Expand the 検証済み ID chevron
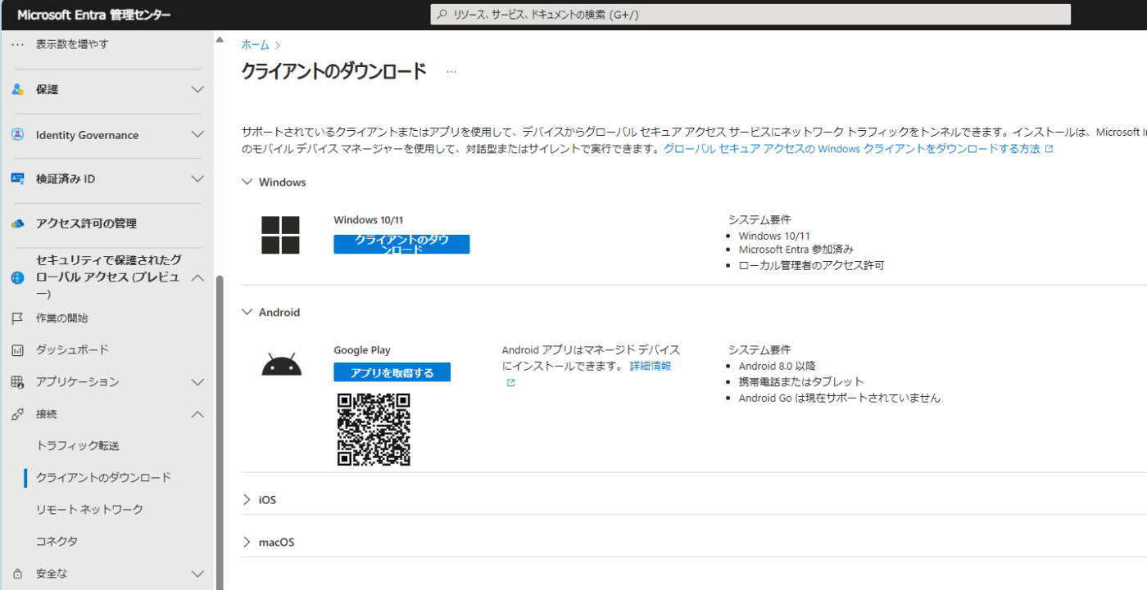1147x590 pixels. 197,178
